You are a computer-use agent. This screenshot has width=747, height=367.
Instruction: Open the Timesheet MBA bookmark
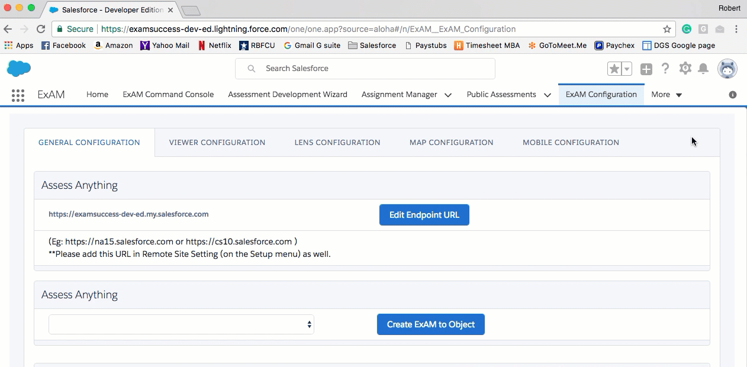click(x=487, y=46)
